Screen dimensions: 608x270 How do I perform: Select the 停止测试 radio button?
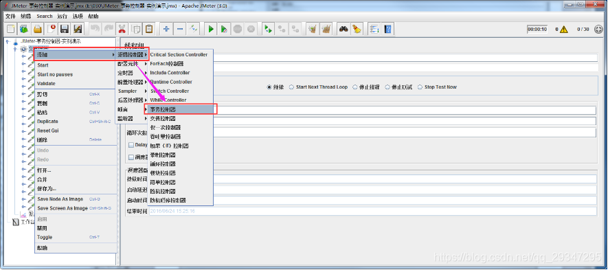tap(387, 87)
